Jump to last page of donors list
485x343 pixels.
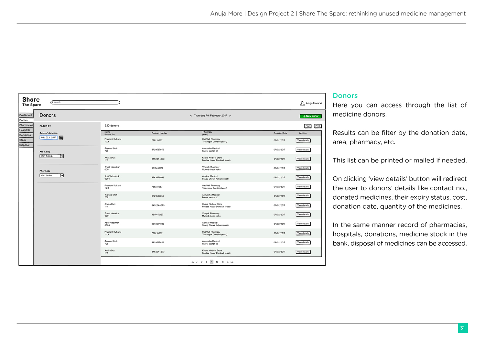[x=232, y=262]
